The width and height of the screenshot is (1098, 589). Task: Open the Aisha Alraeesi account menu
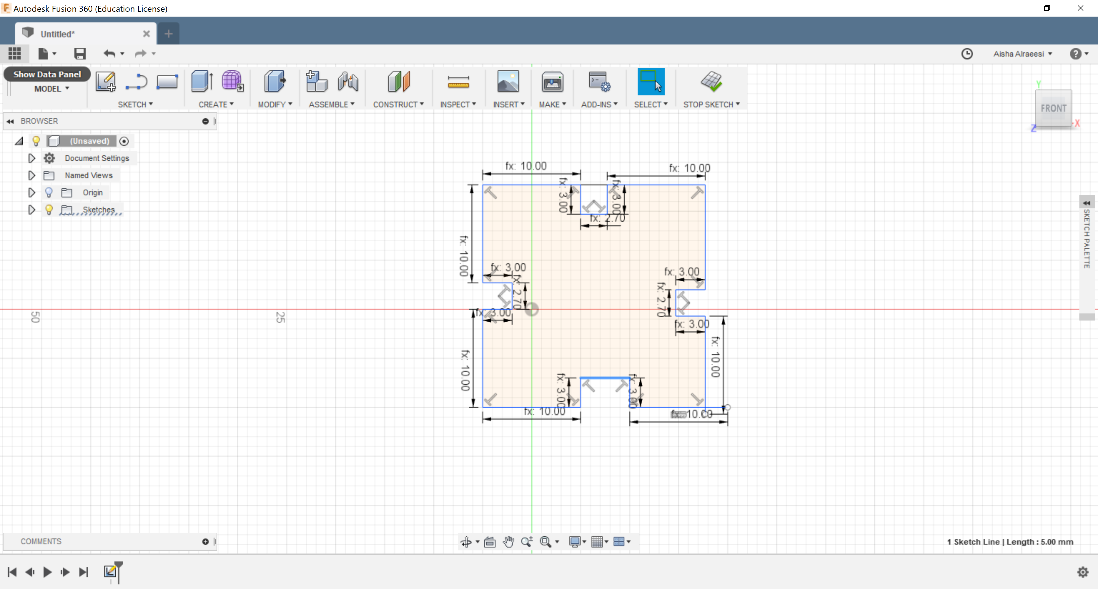point(1022,54)
